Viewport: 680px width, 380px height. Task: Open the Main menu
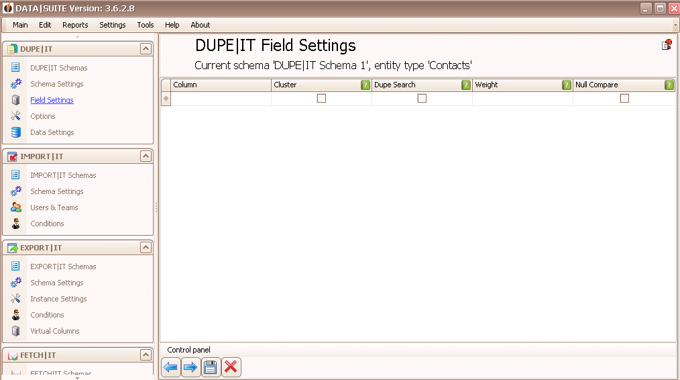click(x=20, y=25)
